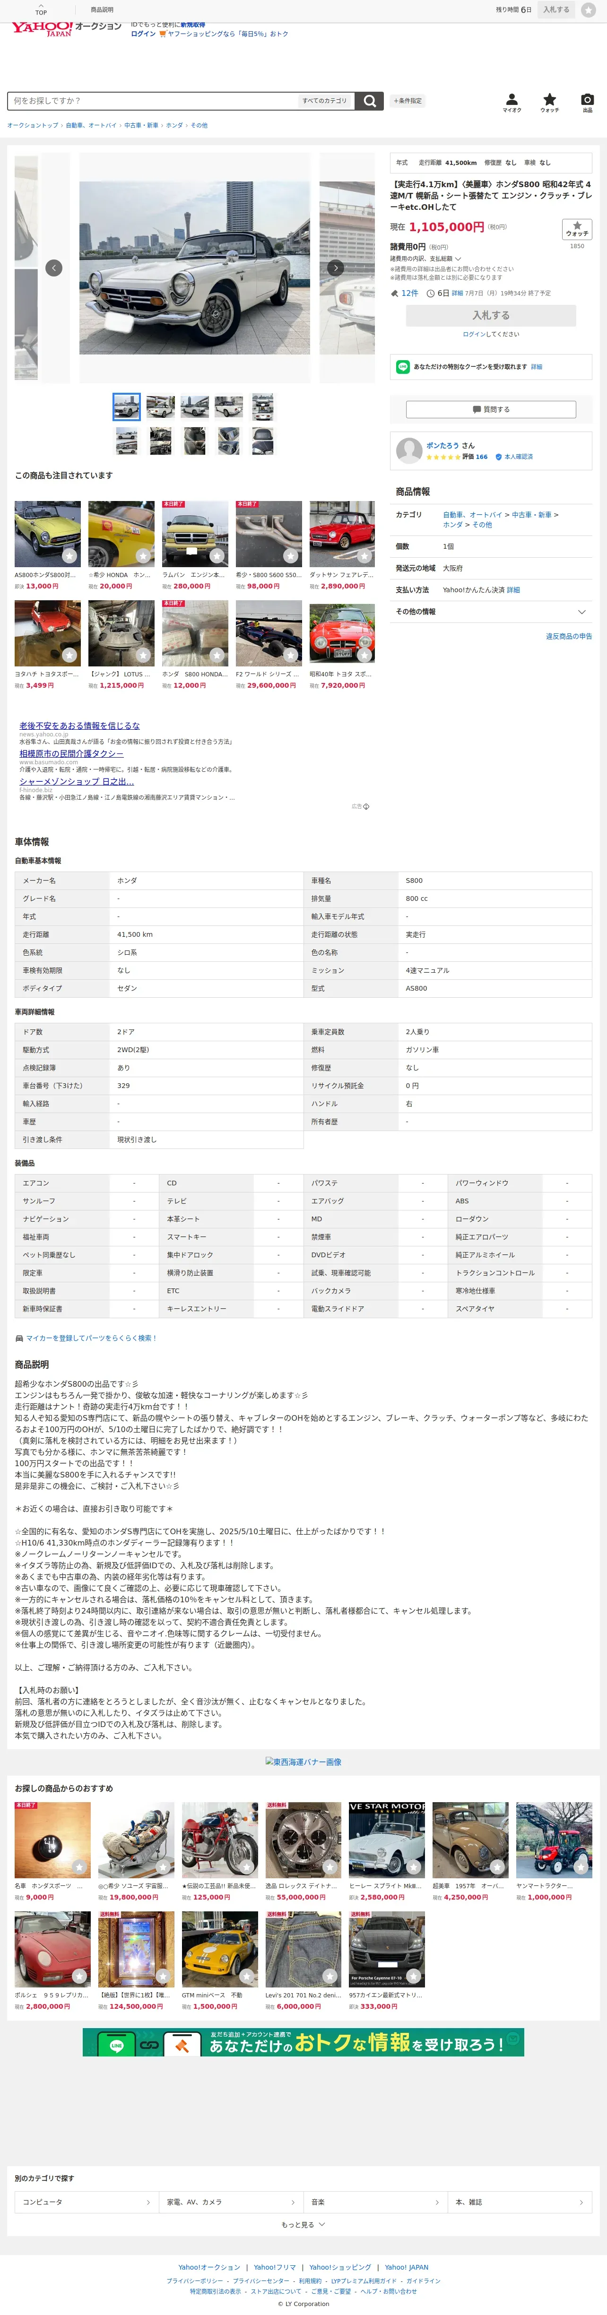Open the マイカーを登録してパーツをらくらく検索 link
This screenshot has width=607, height=2315.
[x=91, y=1338]
